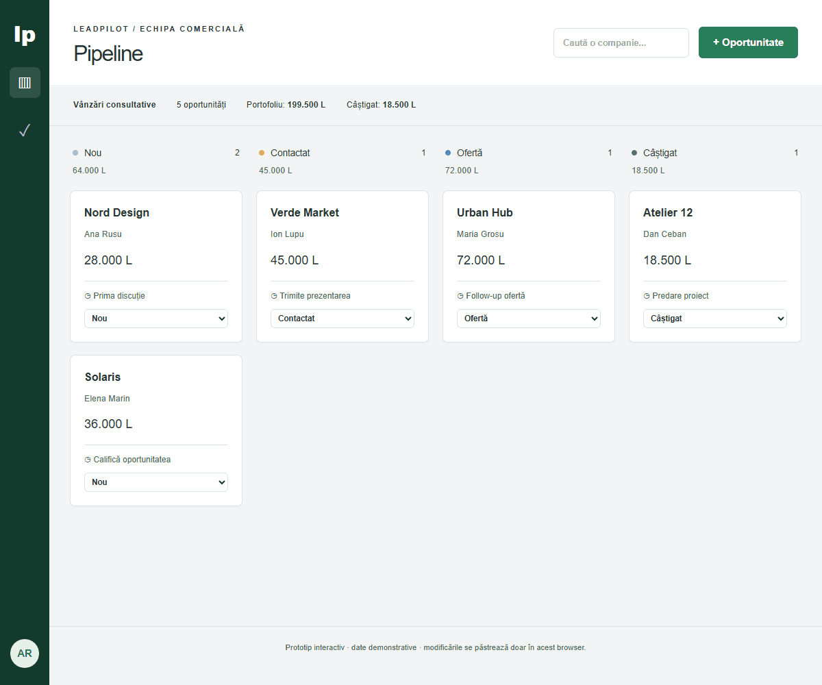Open stage dropdown on Solaris card
Viewport: 822px width, 685px height.
pos(156,482)
